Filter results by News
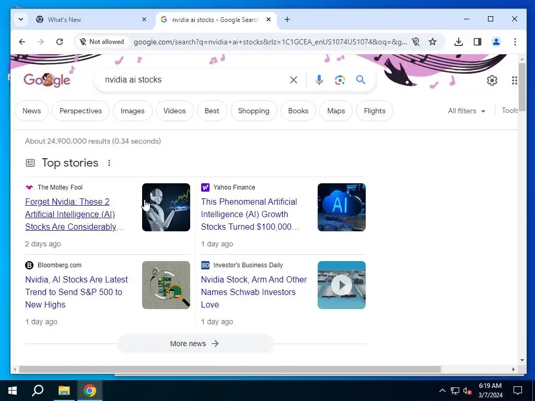535x401 pixels. click(x=31, y=111)
